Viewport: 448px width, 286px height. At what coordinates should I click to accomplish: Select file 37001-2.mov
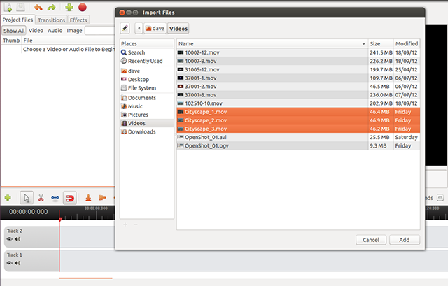pos(298,87)
